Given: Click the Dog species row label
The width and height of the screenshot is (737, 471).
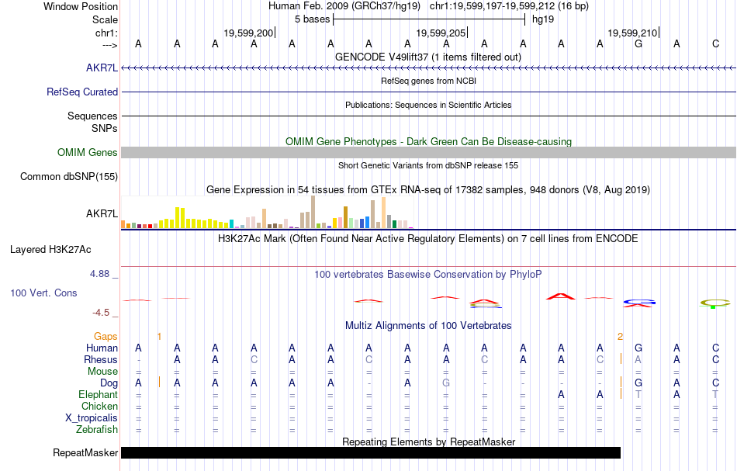Looking at the screenshot, I should click(109, 383).
